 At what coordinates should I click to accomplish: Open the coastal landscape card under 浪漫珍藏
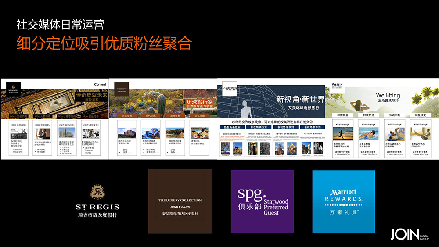pyautogui.click(x=175, y=138)
